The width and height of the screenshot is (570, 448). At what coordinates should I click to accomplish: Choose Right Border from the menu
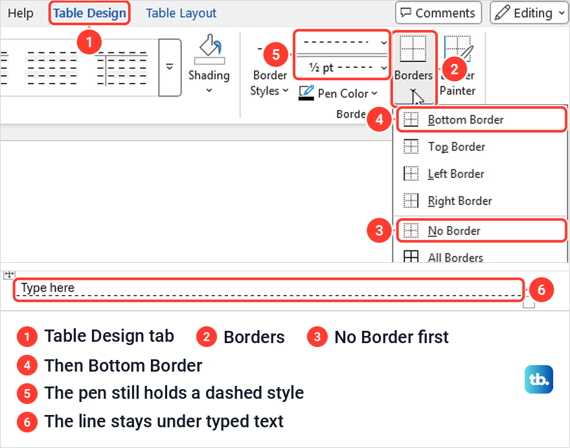[481, 201]
